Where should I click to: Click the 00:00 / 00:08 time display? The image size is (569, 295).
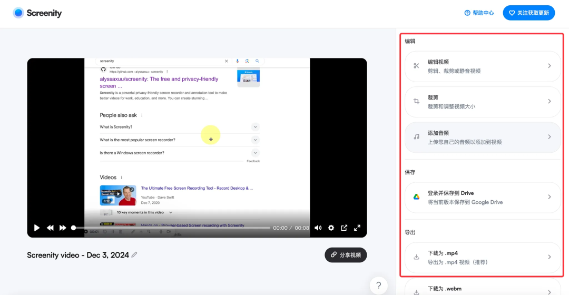[x=291, y=228]
